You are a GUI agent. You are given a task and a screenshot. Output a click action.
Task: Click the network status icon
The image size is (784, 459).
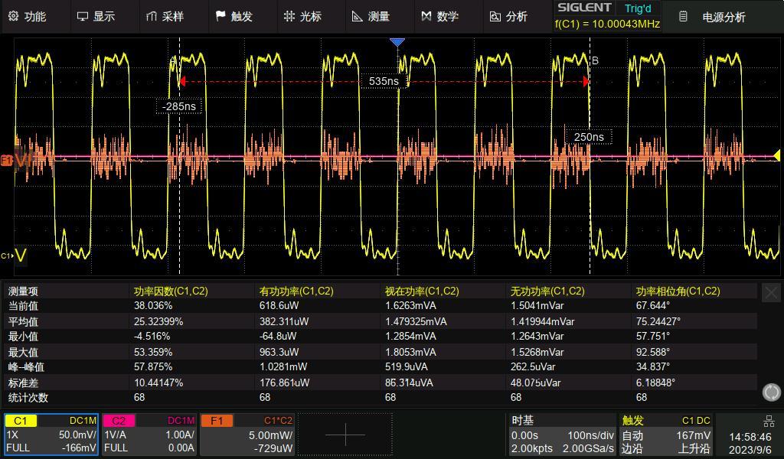[x=769, y=421]
